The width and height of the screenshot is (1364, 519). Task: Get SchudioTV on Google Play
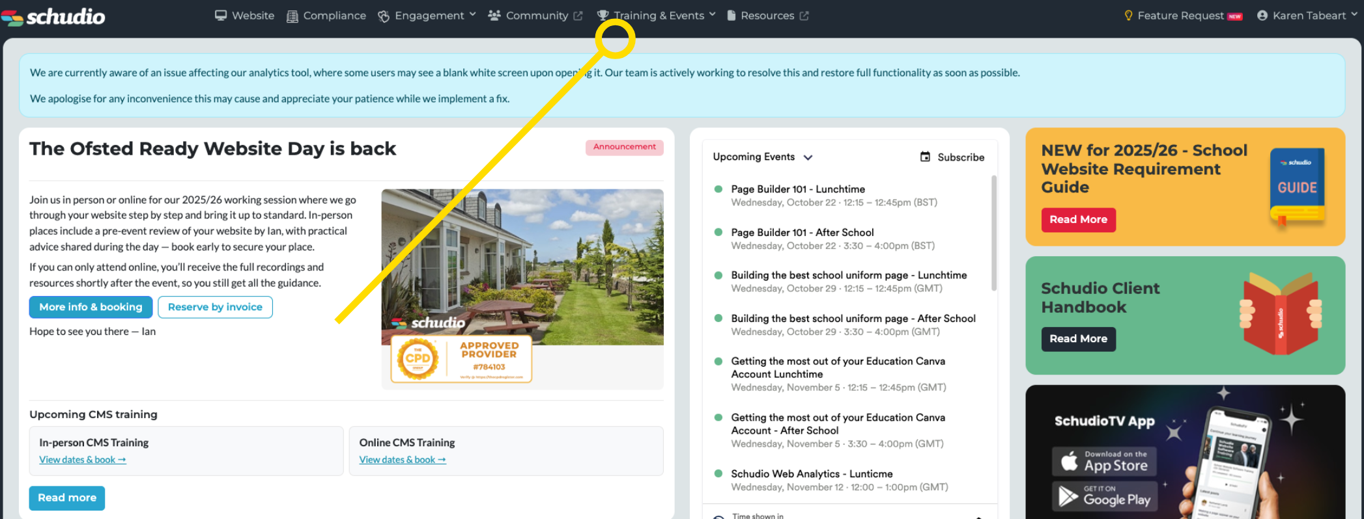(1104, 496)
